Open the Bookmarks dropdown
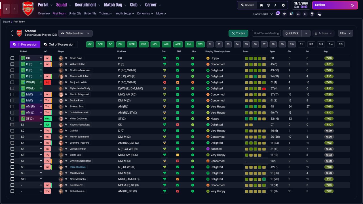The width and height of the screenshot is (363, 204). coord(263,14)
